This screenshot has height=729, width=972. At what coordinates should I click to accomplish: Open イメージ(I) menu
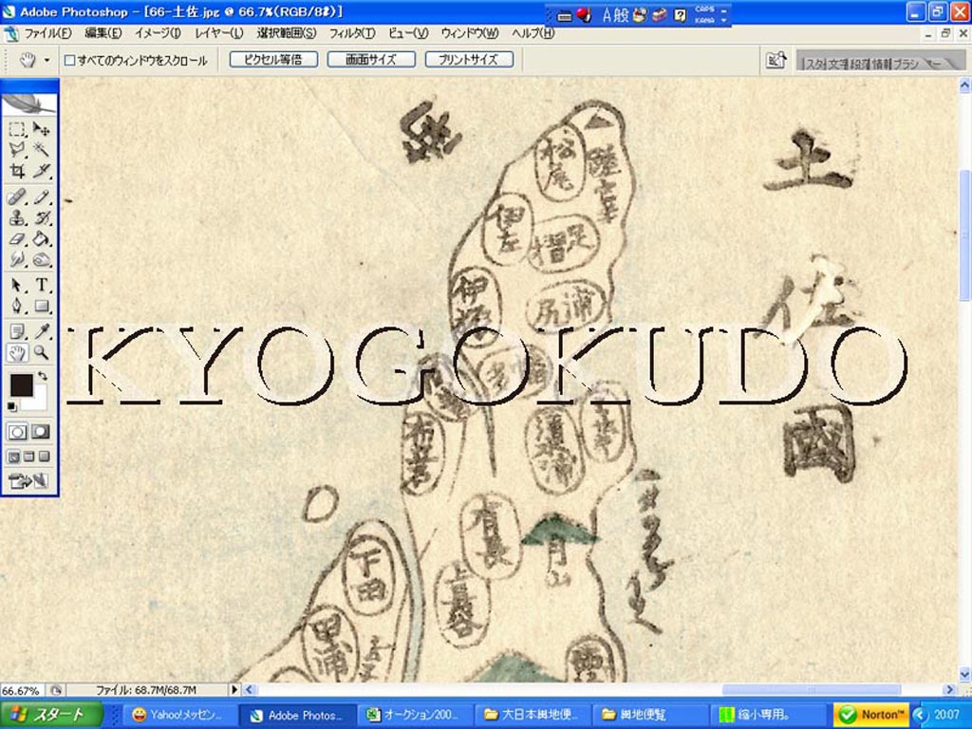coord(158,33)
